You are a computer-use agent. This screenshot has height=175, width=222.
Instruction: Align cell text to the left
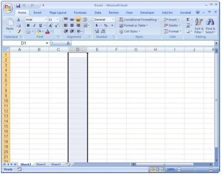(66, 25)
